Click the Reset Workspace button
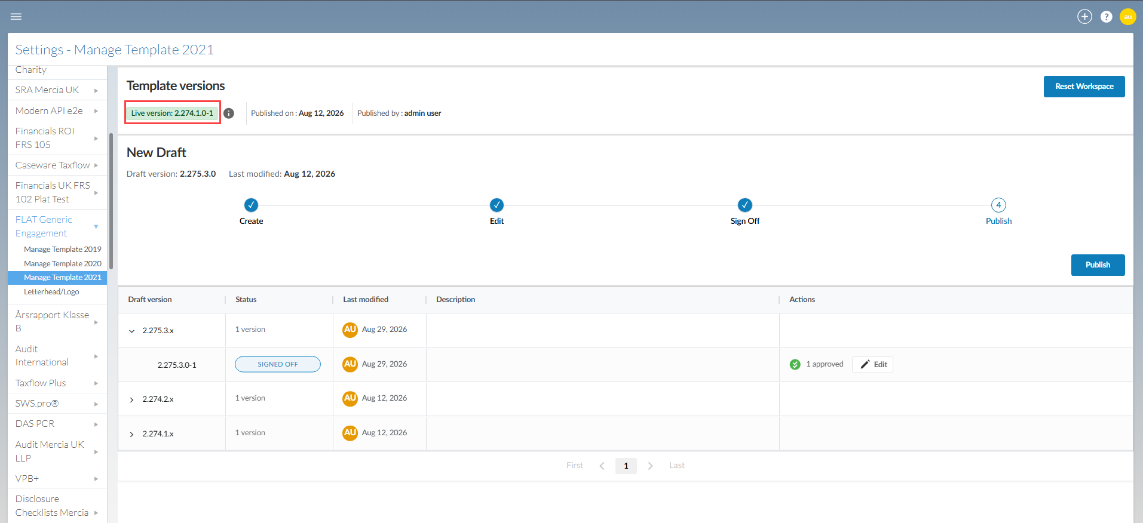The height and width of the screenshot is (523, 1143). [x=1084, y=87]
